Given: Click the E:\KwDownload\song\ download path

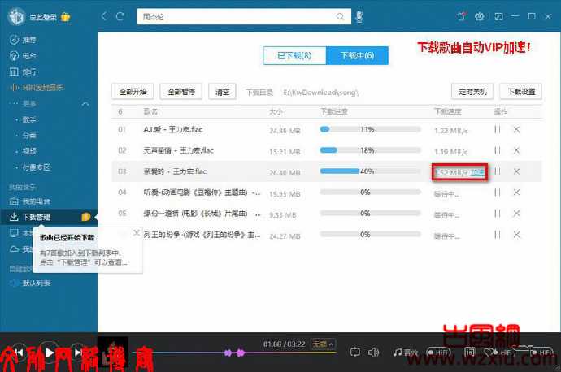Looking at the screenshot, I should tap(321, 93).
